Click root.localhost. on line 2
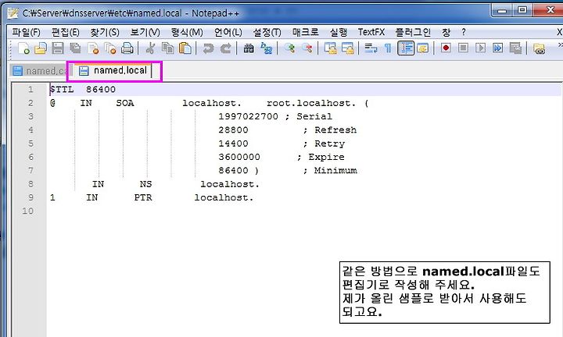The height and width of the screenshot is (337, 563). coord(311,103)
